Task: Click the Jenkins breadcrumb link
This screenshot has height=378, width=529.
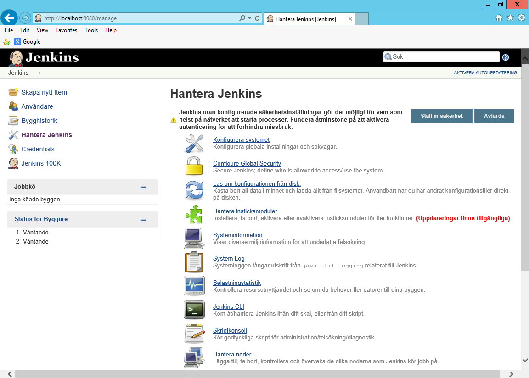Action: pos(18,73)
